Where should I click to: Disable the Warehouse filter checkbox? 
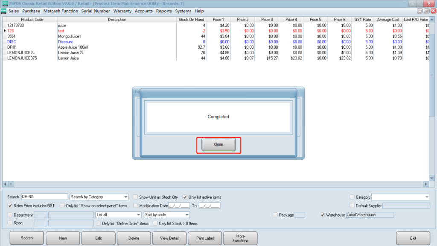(x=323, y=215)
